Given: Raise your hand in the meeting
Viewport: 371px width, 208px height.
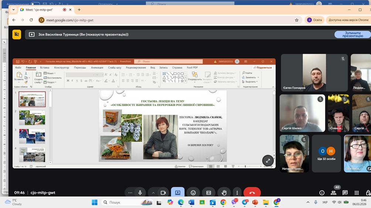Looking at the screenshot, I should pos(224,193).
